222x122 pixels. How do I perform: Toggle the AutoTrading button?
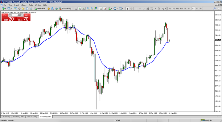[x=65, y=9]
